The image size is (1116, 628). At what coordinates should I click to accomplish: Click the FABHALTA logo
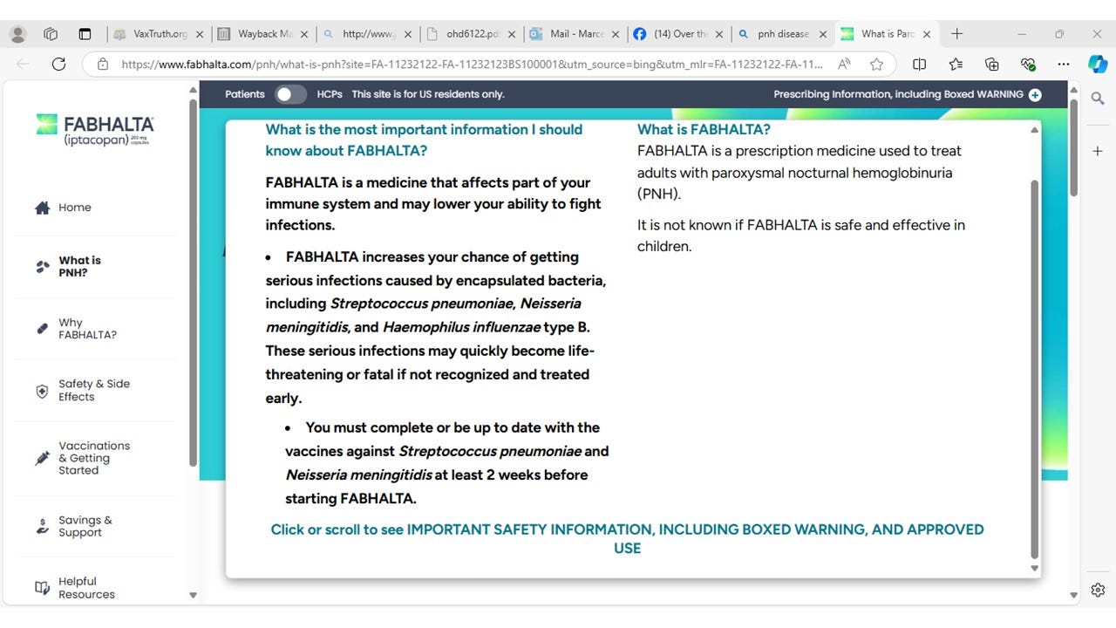95,129
